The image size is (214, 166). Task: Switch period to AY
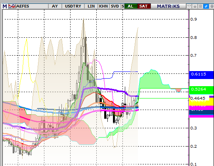pos(55,6)
